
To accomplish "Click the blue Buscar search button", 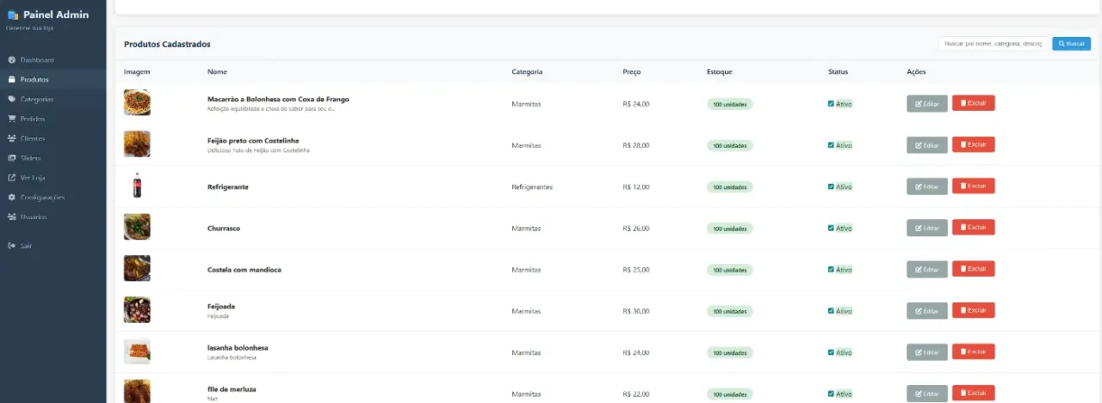I will [1072, 44].
